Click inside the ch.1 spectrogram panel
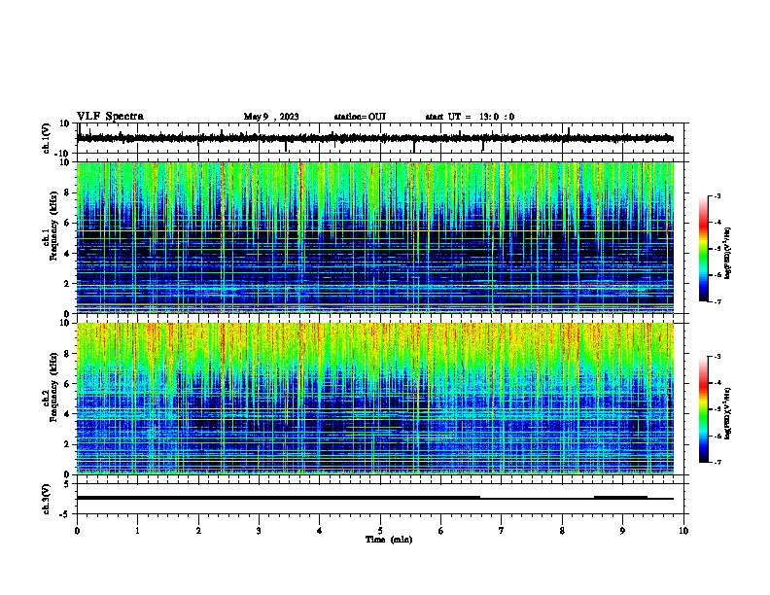This screenshot has width=770, height=595. click(375, 237)
